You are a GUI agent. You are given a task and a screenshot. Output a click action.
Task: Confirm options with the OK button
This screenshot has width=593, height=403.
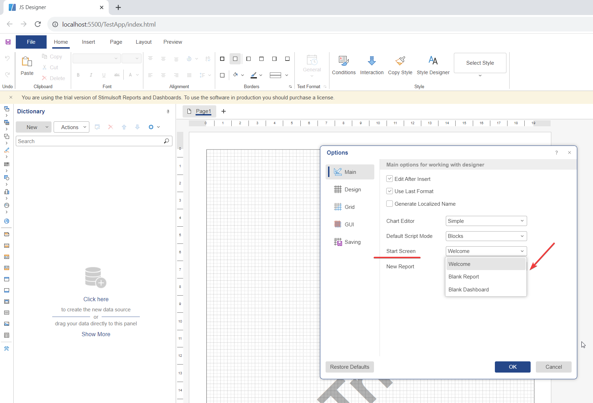click(512, 367)
